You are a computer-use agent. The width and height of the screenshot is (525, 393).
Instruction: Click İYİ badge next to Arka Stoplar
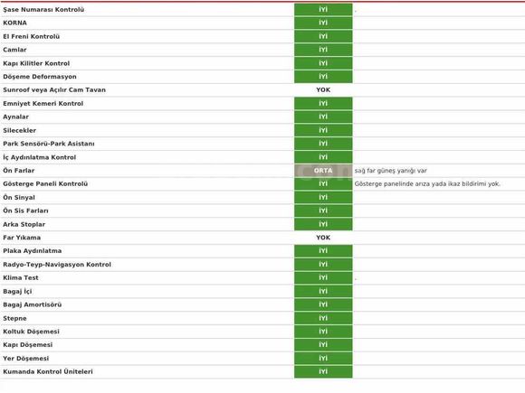(323, 224)
